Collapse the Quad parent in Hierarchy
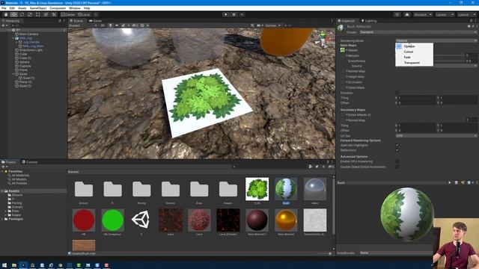 [13, 74]
